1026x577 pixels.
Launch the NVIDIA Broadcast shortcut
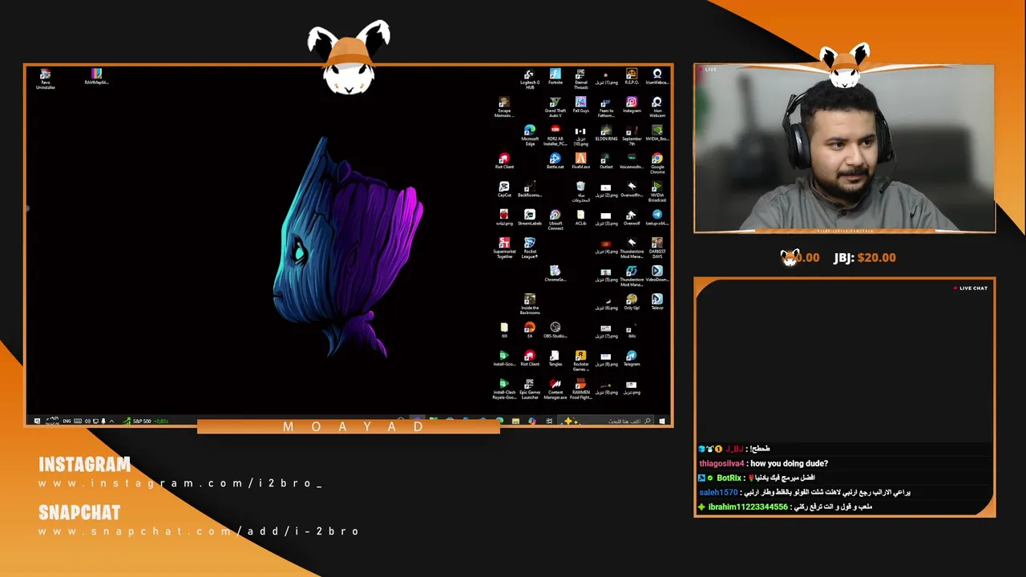coord(657,191)
